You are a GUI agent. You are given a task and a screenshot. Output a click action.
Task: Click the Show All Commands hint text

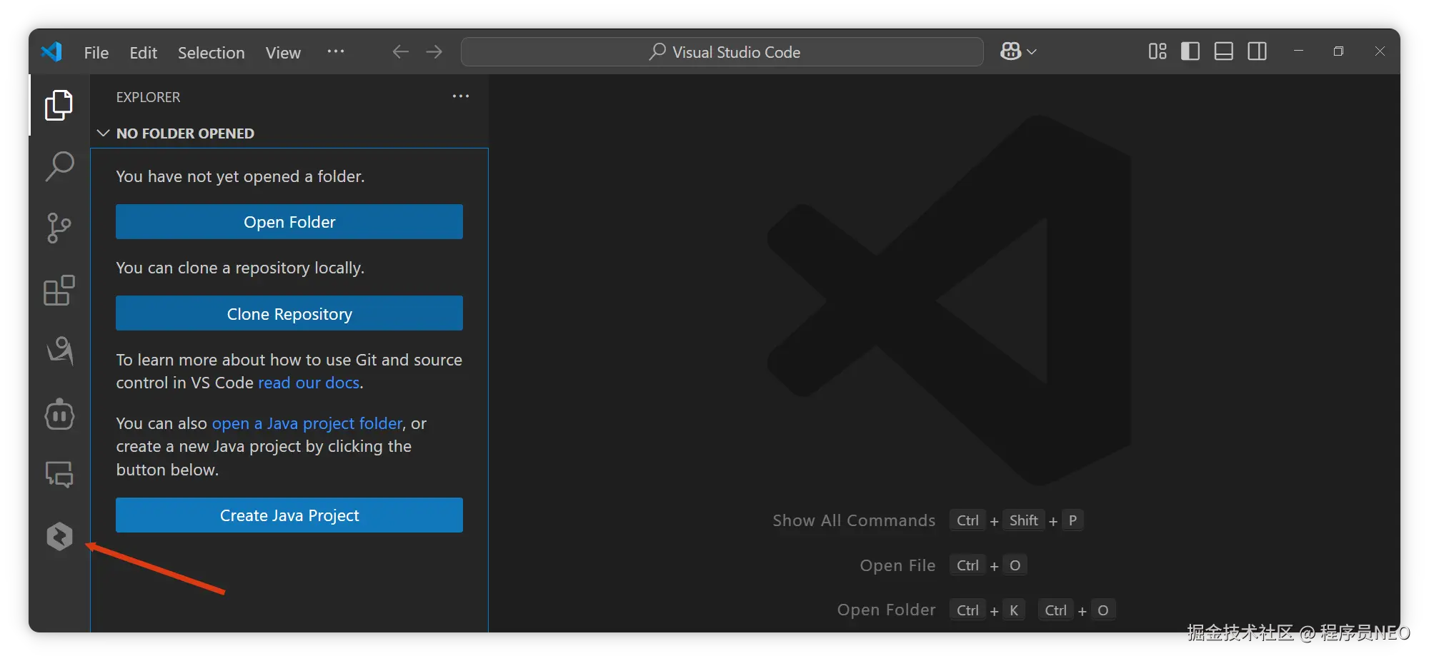(x=854, y=520)
